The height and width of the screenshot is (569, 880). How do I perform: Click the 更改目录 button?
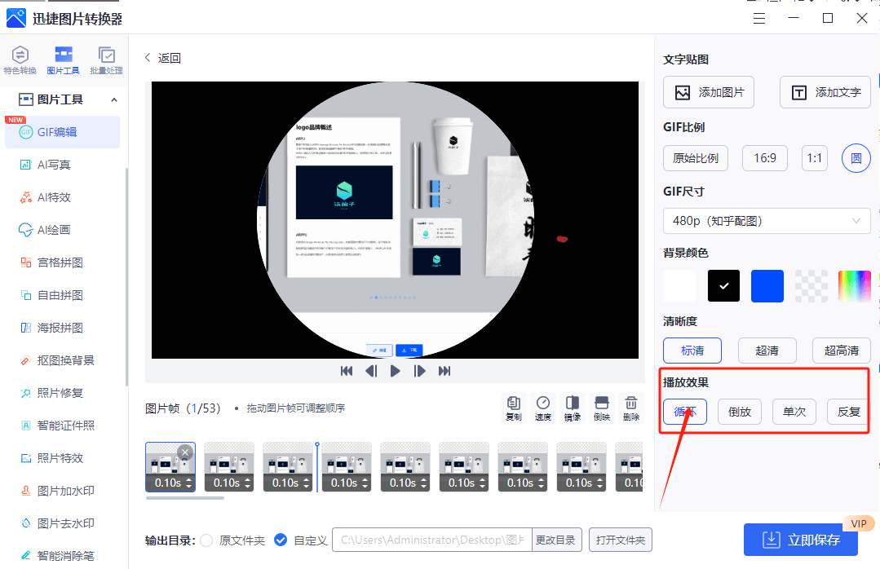555,540
